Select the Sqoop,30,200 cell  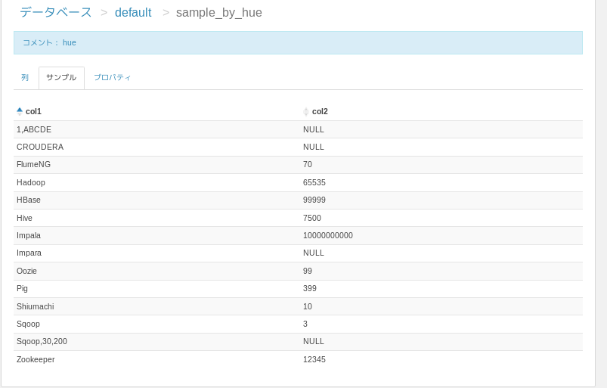[x=156, y=342]
